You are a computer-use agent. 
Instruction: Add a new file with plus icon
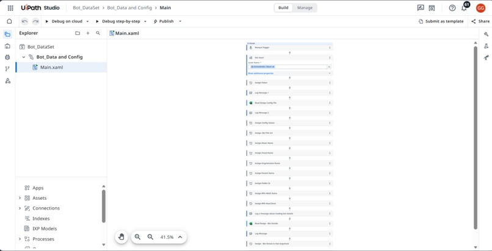[88, 33]
